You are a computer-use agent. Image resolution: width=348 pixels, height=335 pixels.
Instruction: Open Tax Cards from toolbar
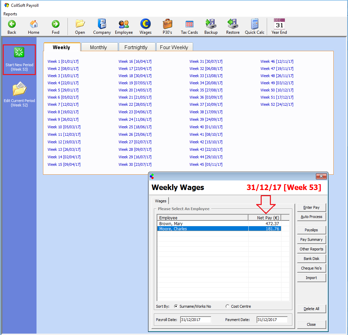189,26
